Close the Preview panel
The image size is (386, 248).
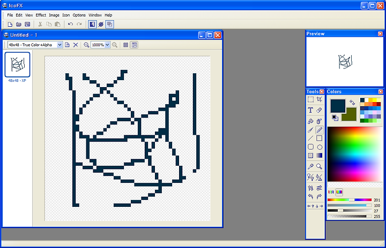coord(381,34)
